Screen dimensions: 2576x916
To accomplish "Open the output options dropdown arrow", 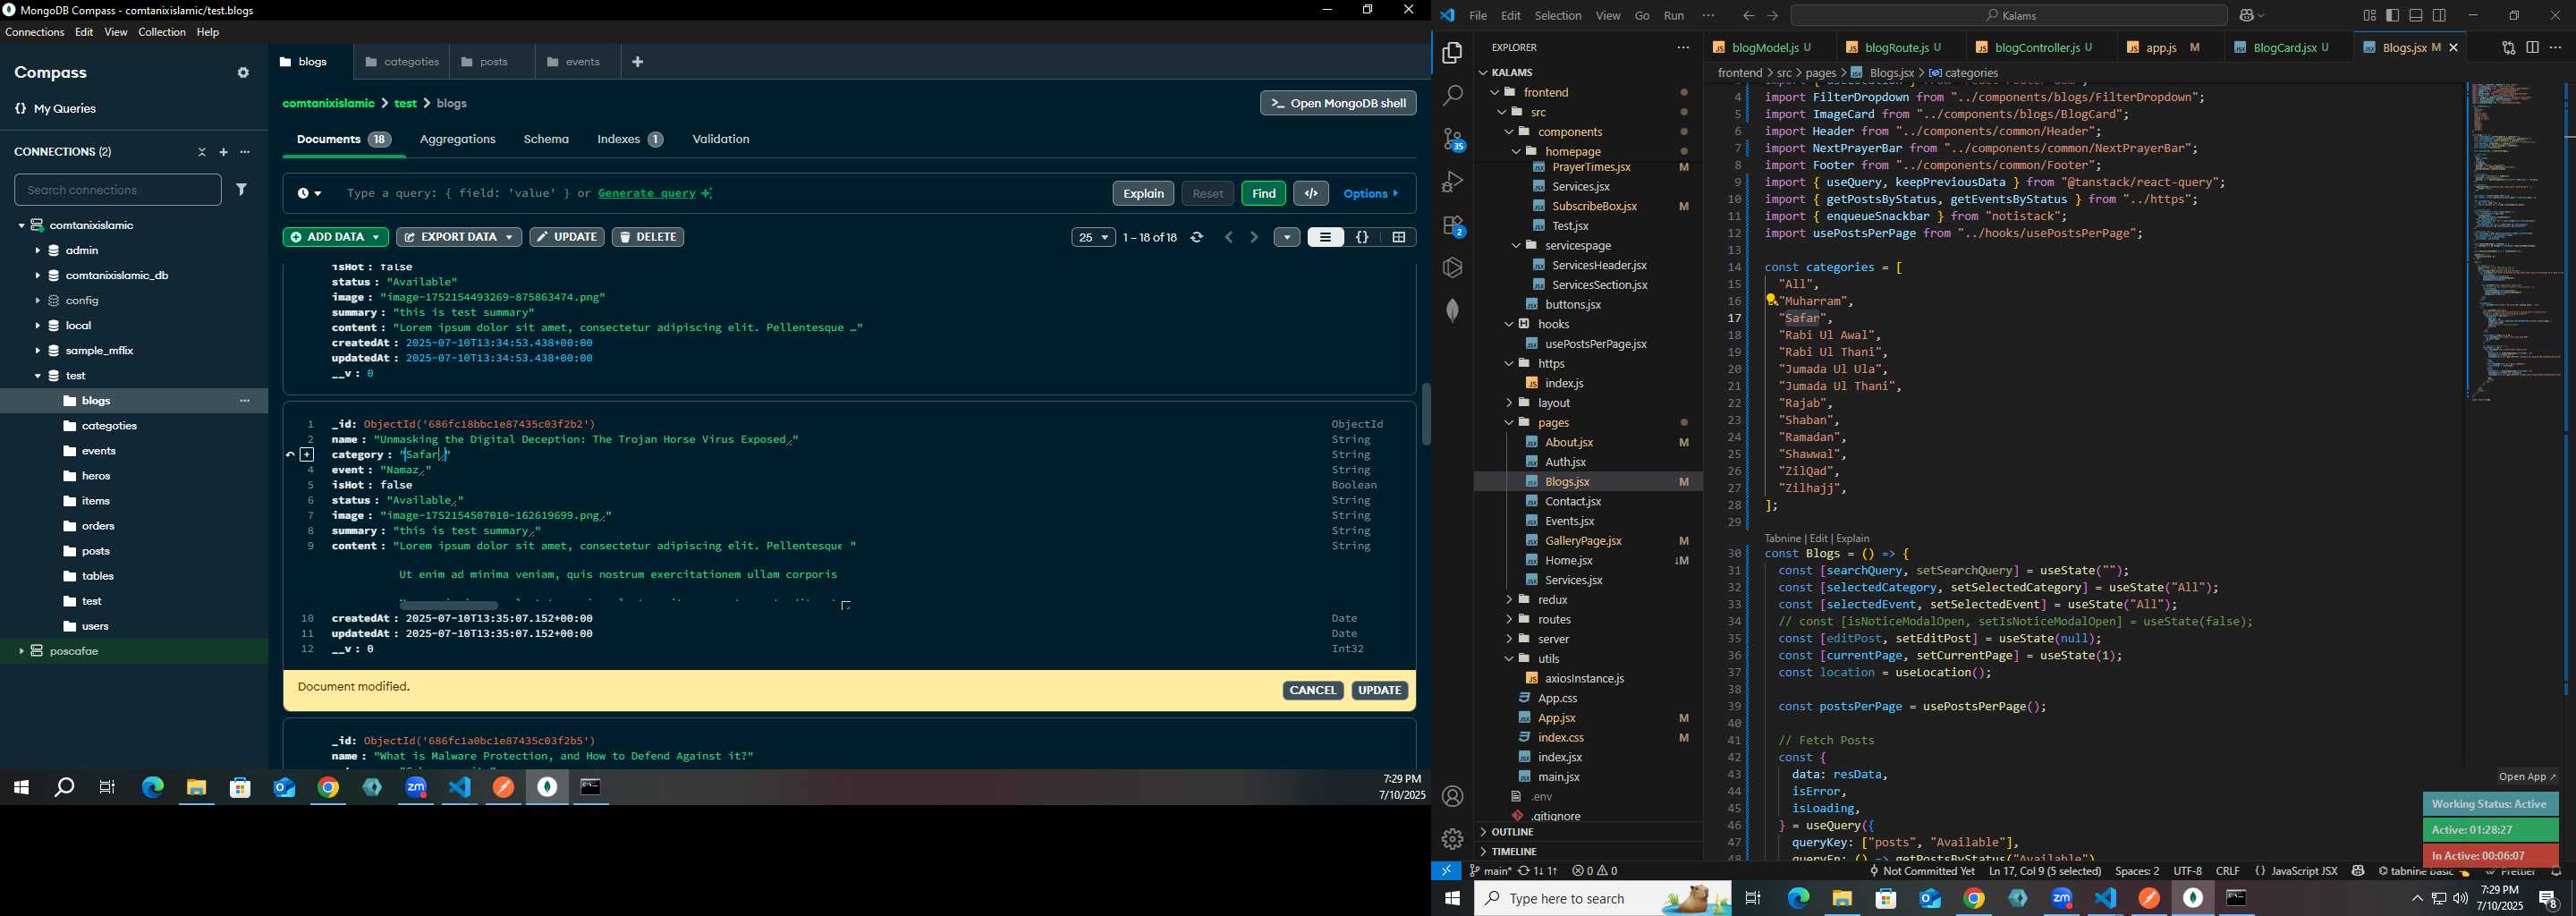I will click(1287, 238).
